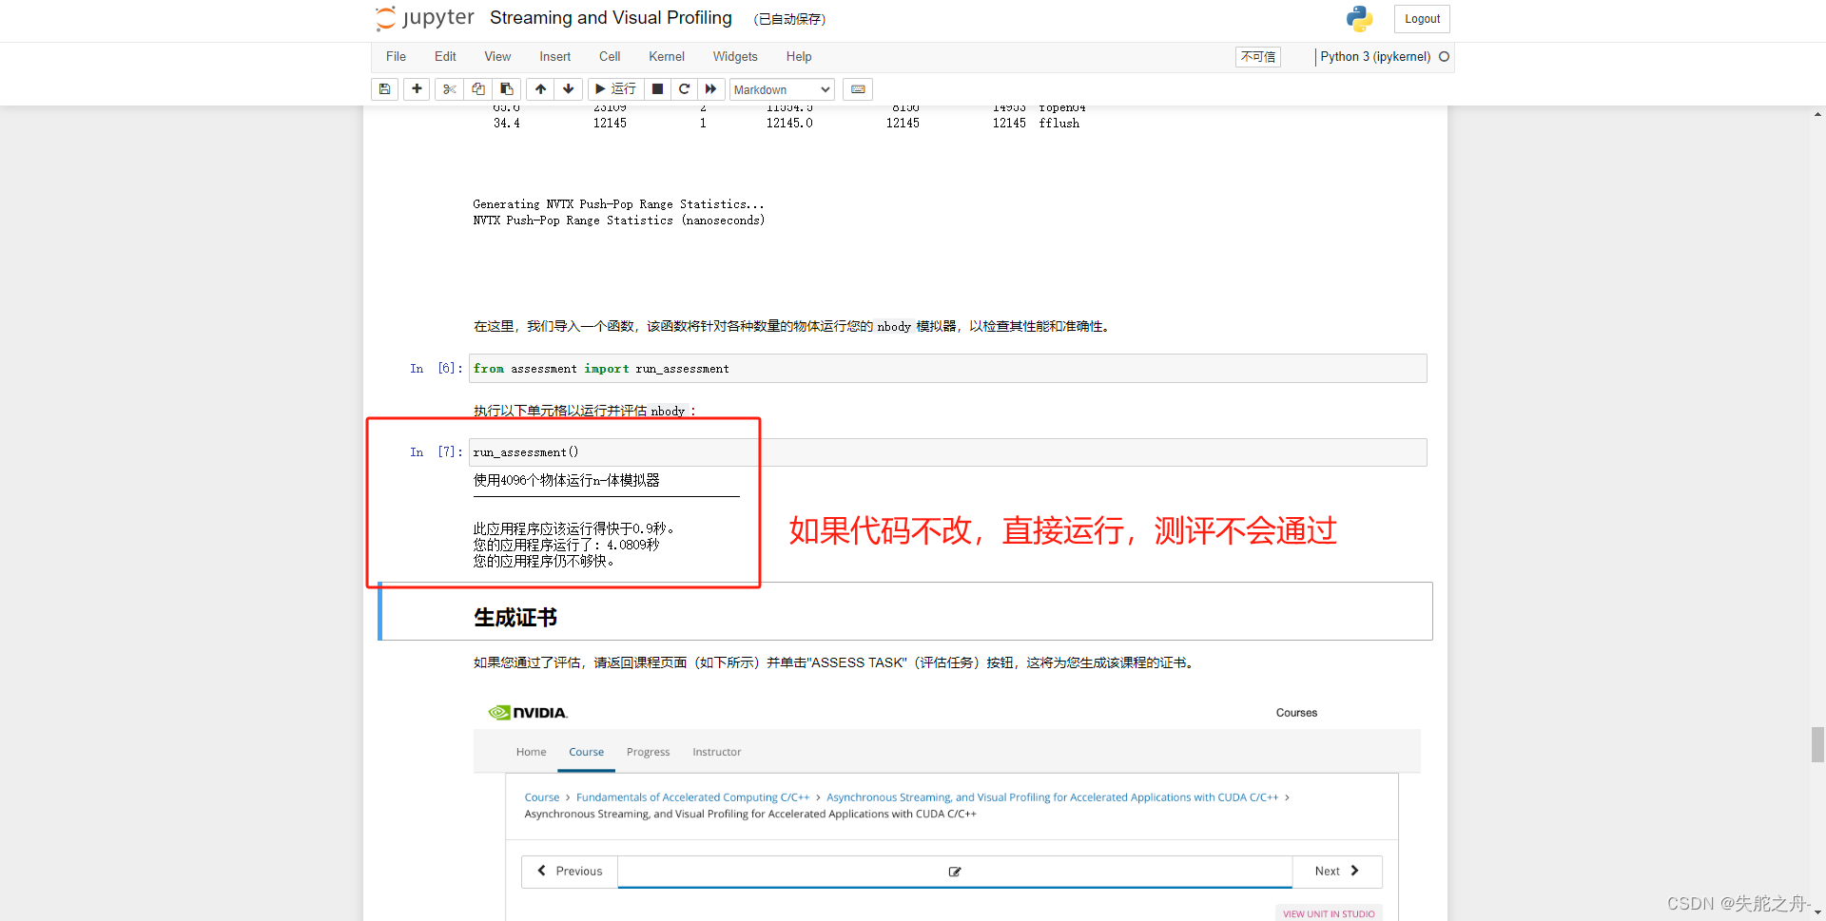
Task: Open the File menu
Action: 396,57
